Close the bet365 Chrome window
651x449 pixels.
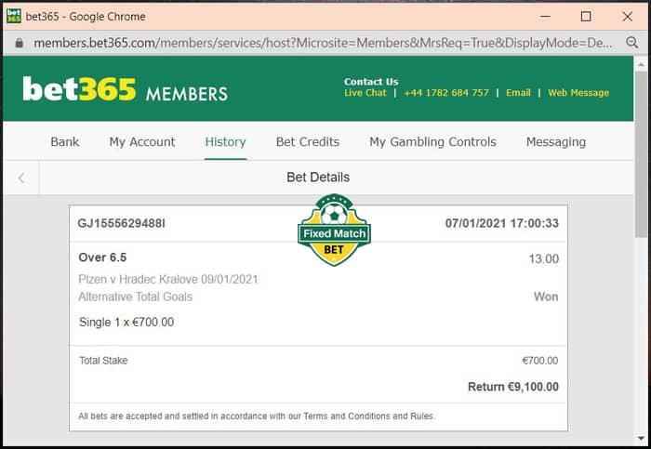pos(628,16)
